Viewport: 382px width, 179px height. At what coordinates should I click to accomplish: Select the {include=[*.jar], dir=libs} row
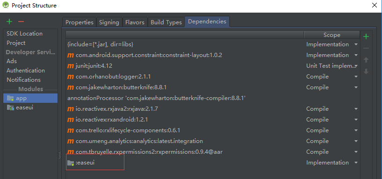click(x=212, y=44)
